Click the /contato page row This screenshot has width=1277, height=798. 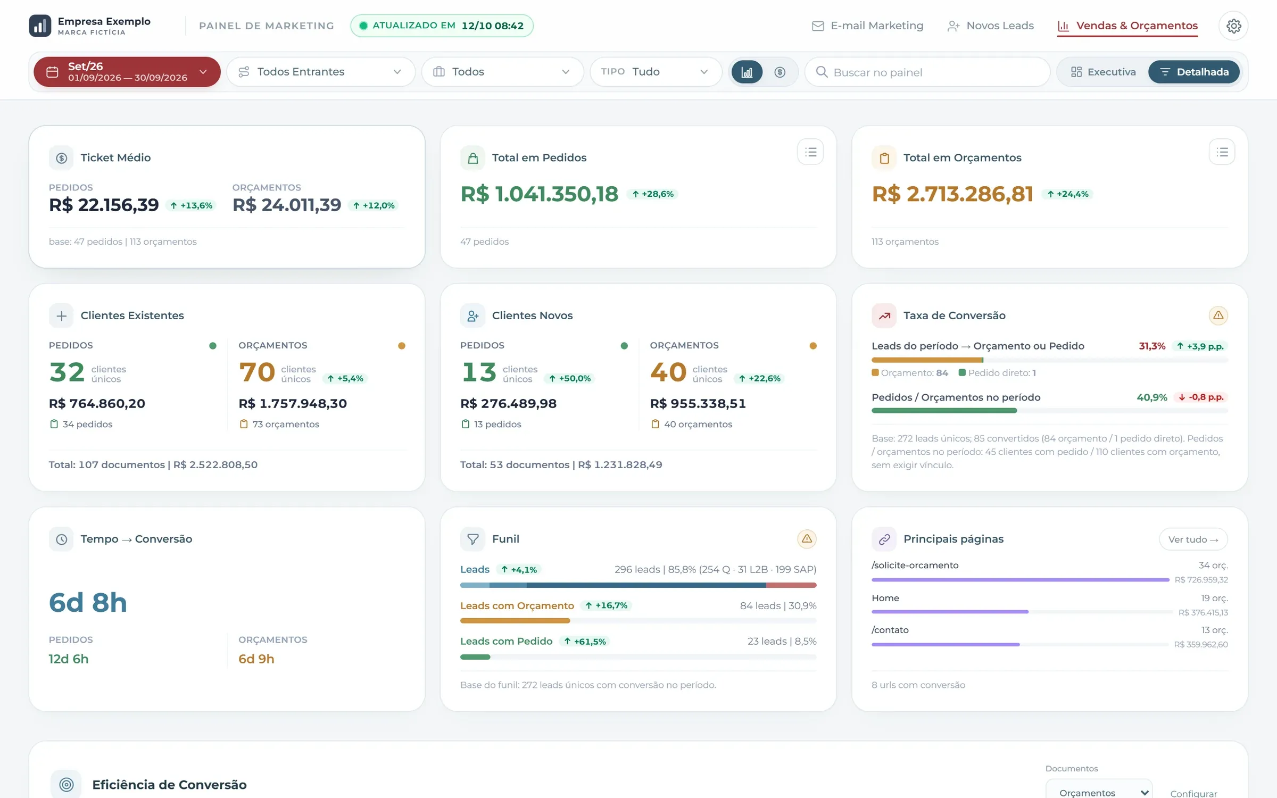click(x=1049, y=637)
